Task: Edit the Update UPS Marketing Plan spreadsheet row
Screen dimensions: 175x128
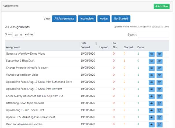Action: [159, 118]
